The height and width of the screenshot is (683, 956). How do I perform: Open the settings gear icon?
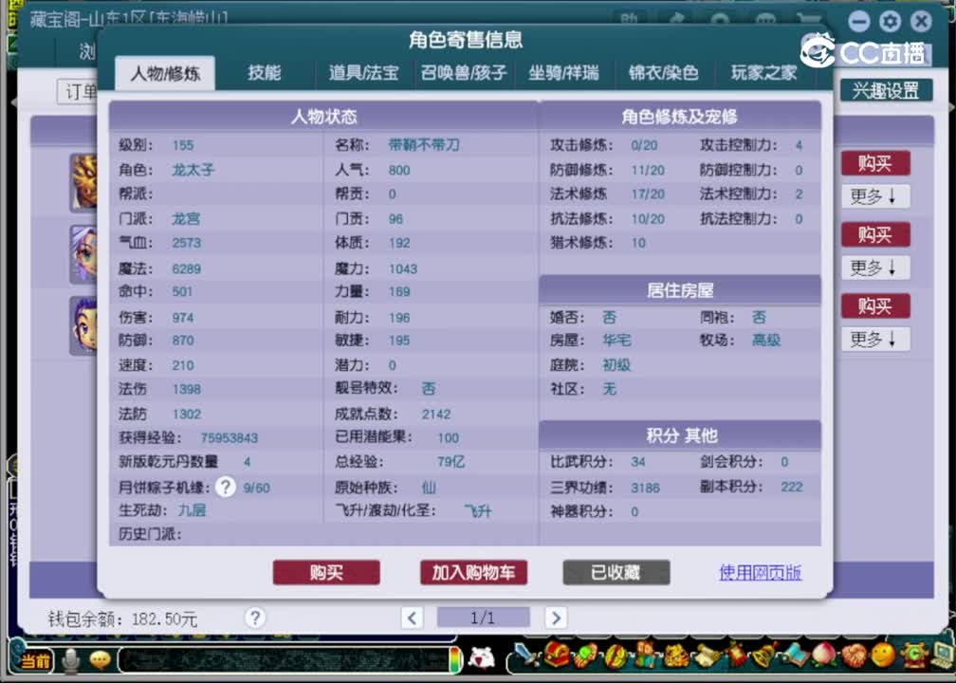(890, 21)
